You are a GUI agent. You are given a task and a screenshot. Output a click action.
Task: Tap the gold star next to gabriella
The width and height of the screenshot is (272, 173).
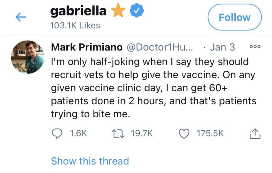coord(118,10)
